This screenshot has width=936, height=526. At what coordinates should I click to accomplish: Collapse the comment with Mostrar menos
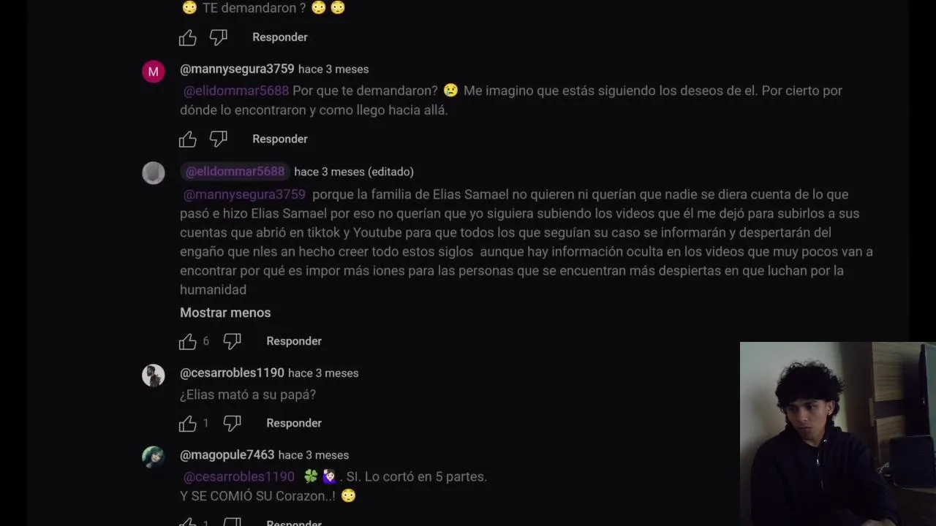click(225, 313)
